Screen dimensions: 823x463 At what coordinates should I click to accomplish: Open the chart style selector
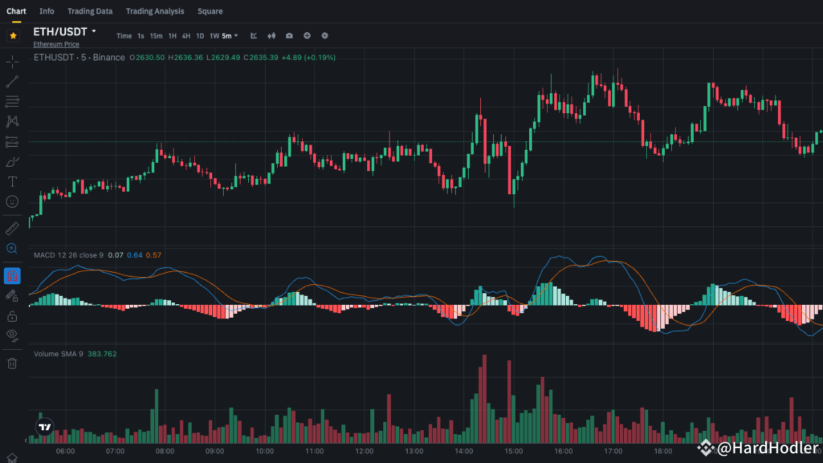(253, 35)
